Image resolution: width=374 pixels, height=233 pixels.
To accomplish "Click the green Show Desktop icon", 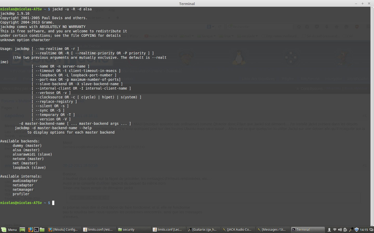I will pyautogui.click(x=22, y=230).
